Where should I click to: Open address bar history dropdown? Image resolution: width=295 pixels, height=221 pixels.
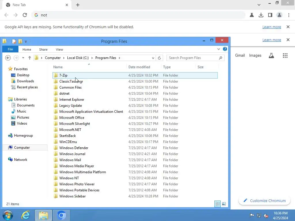(x=153, y=58)
